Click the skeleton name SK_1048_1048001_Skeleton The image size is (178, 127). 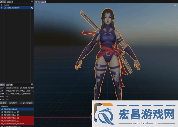pyautogui.click(x=18, y=94)
